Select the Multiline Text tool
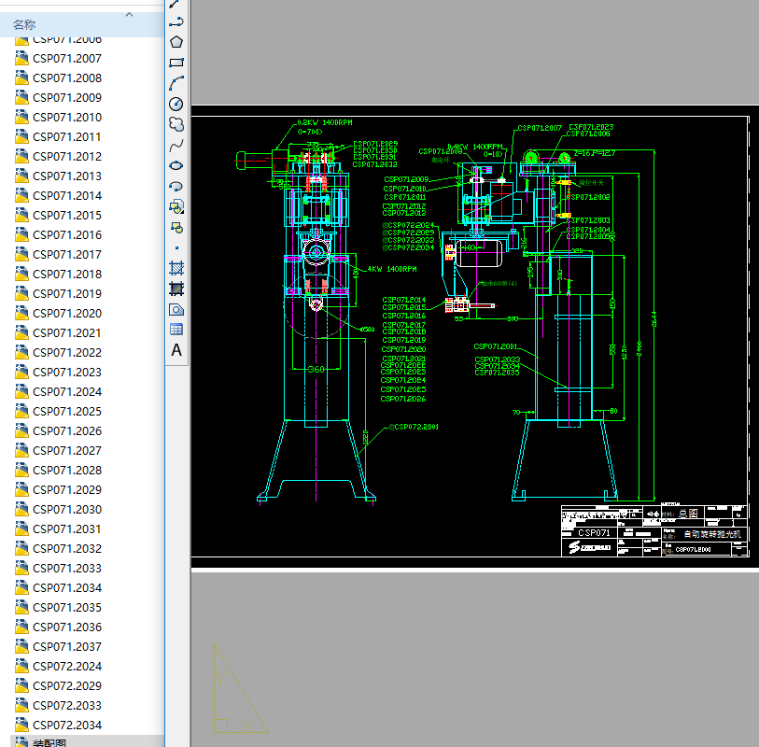 click(176, 350)
